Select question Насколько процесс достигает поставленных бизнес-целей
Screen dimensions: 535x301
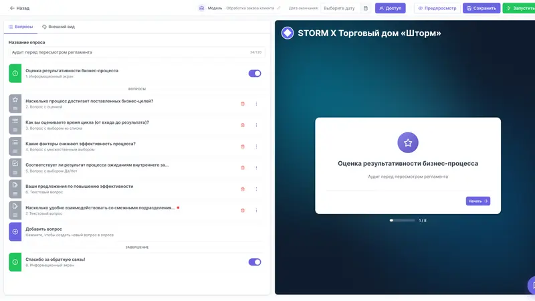[x=136, y=104]
